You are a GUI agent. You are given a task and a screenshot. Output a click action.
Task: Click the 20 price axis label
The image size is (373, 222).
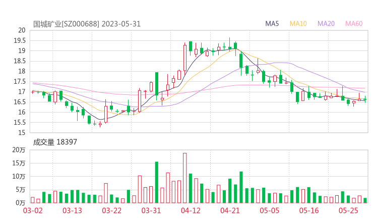tap(22, 30)
